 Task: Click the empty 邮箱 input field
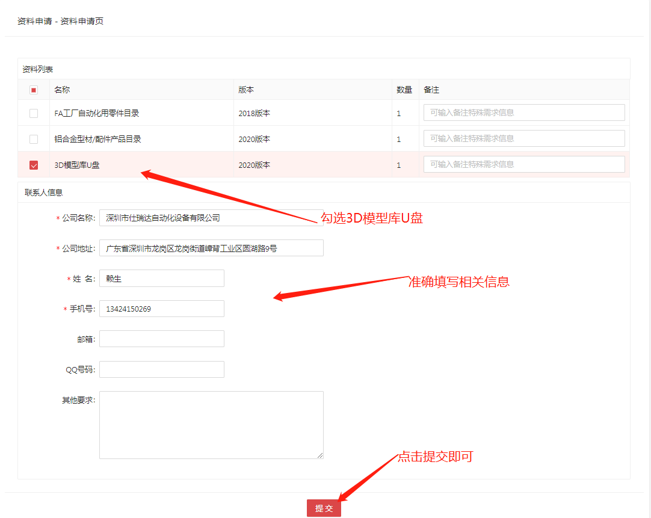pyautogui.click(x=161, y=339)
